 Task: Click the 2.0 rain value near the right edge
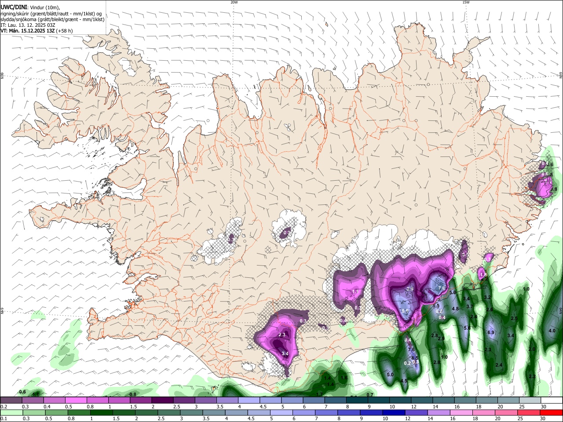(532, 349)
